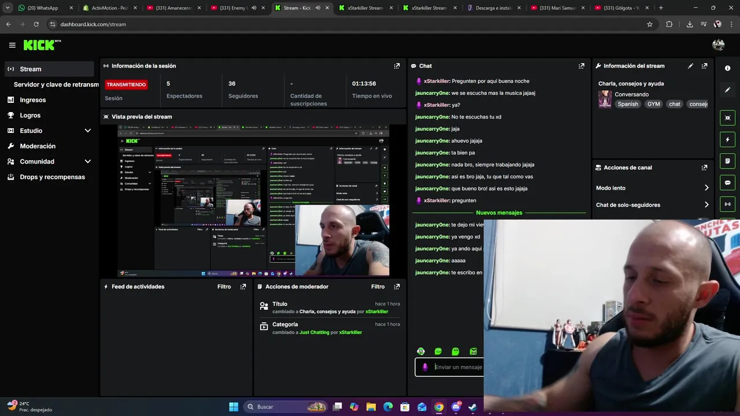This screenshot has height=416, width=740.
Task: Edit stream info with the pencil icon in panel header
Action: [x=690, y=66]
